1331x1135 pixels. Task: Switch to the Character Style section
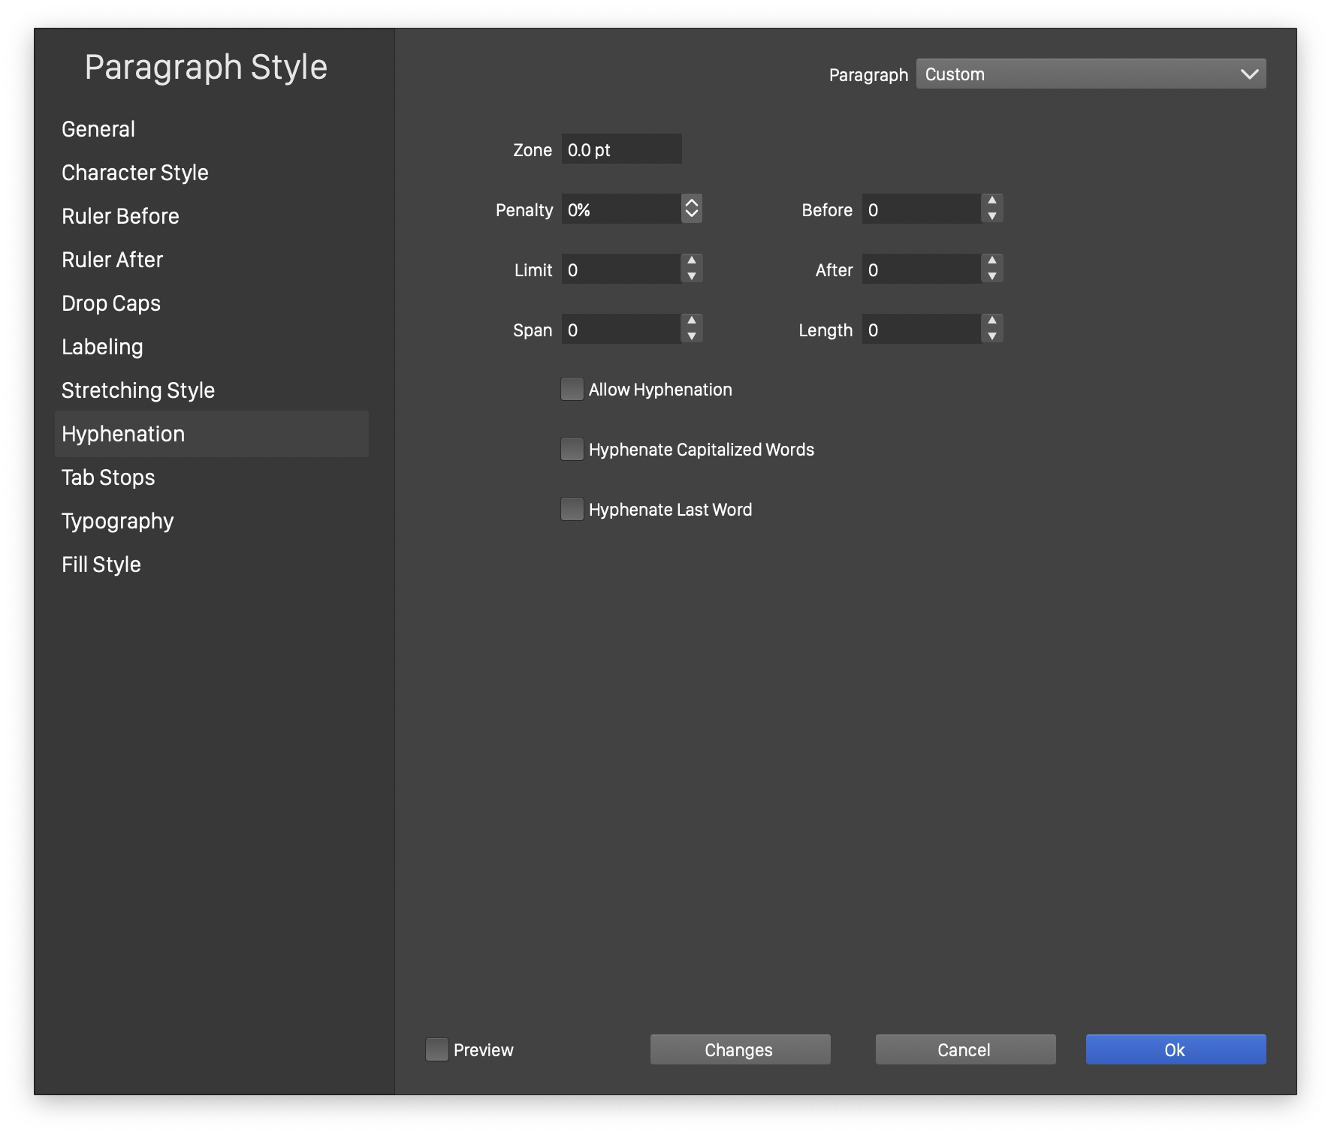135,173
